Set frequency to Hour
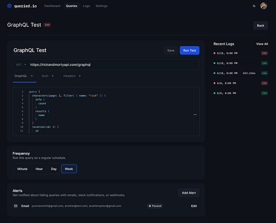Image resolution: width=276 pixels, height=223 pixels. pyautogui.click(x=39, y=169)
